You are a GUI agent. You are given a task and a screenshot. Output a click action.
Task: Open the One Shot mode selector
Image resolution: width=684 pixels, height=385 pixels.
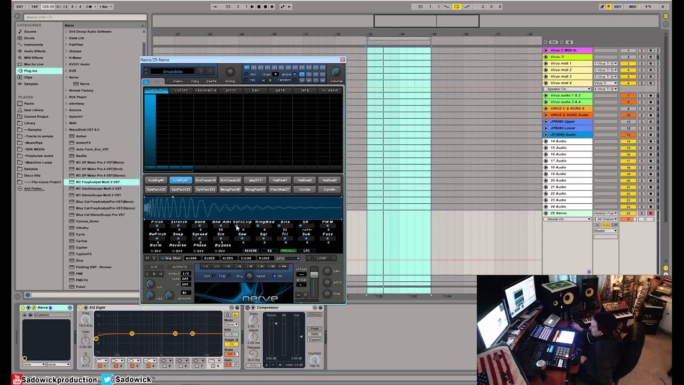pyautogui.click(x=170, y=258)
